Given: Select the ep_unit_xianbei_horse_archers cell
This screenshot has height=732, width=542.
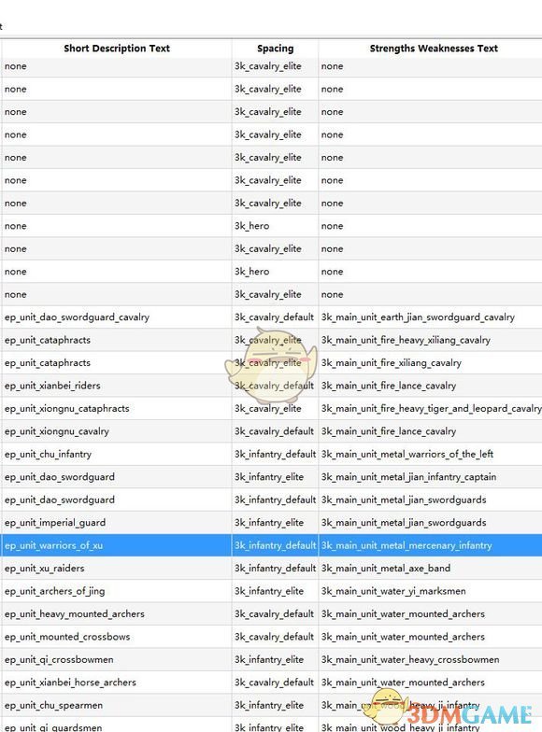Looking at the screenshot, I should coord(116,683).
